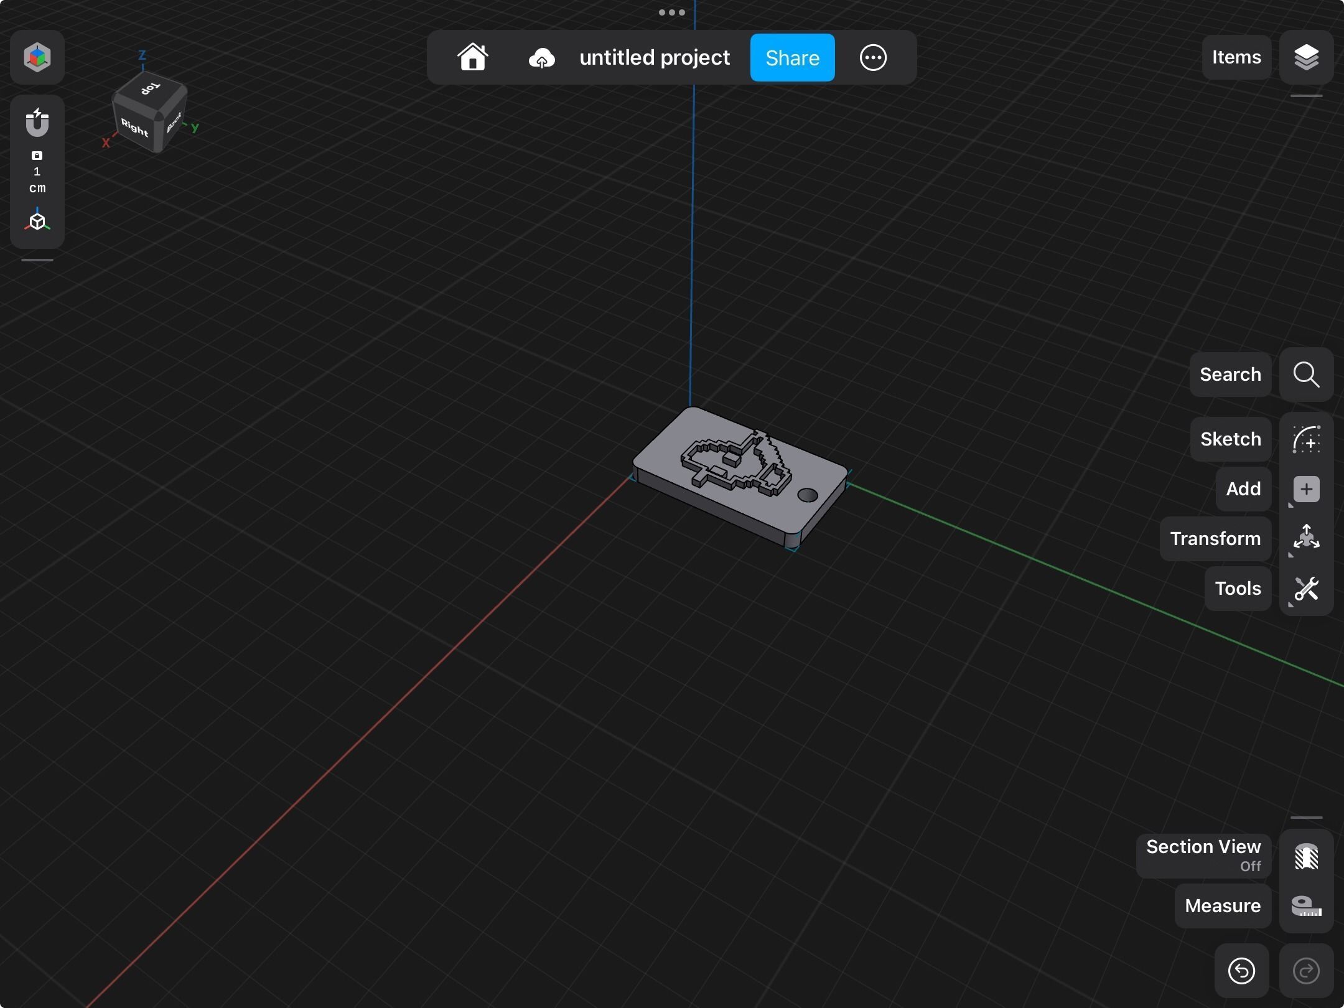Click the Search label
The height and width of the screenshot is (1008, 1344).
coord(1230,375)
